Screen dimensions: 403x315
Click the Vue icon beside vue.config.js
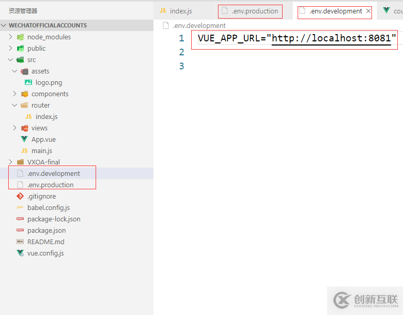click(x=20, y=253)
